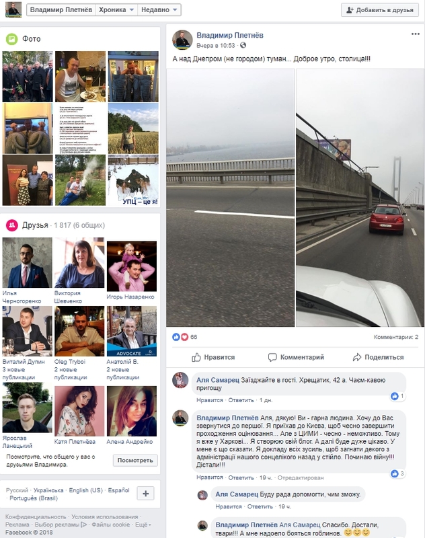The image size is (425, 538).
Task: Click the Добавить в друзья button
Action: pyautogui.click(x=380, y=10)
